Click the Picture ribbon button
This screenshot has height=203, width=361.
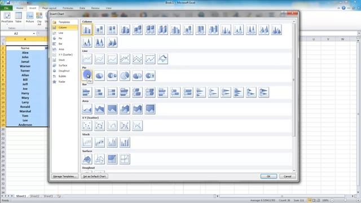30,18
